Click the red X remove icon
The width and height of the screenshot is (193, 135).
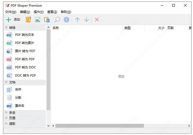click(97, 20)
